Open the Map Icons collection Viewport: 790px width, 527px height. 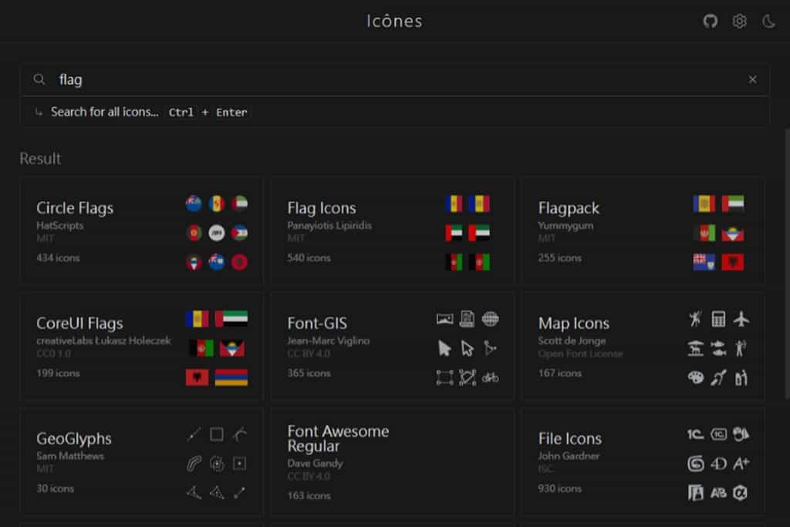(643, 346)
